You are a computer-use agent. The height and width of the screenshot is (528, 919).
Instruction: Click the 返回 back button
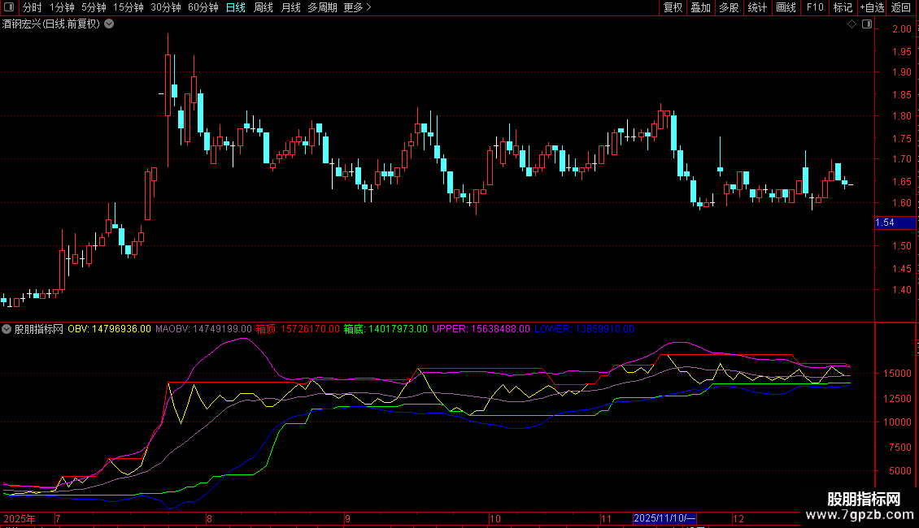(x=901, y=7)
